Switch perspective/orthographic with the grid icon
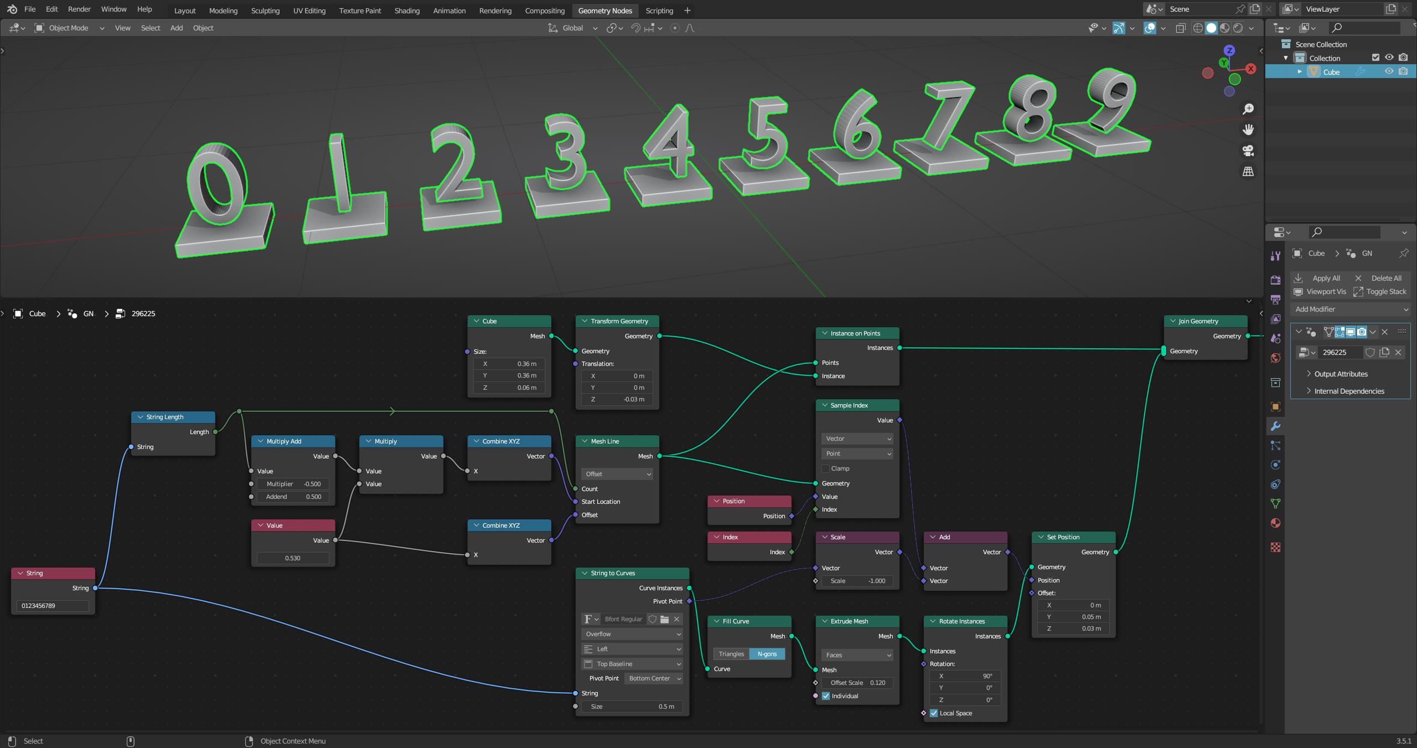The image size is (1417, 748). click(x=1248, y=172)
